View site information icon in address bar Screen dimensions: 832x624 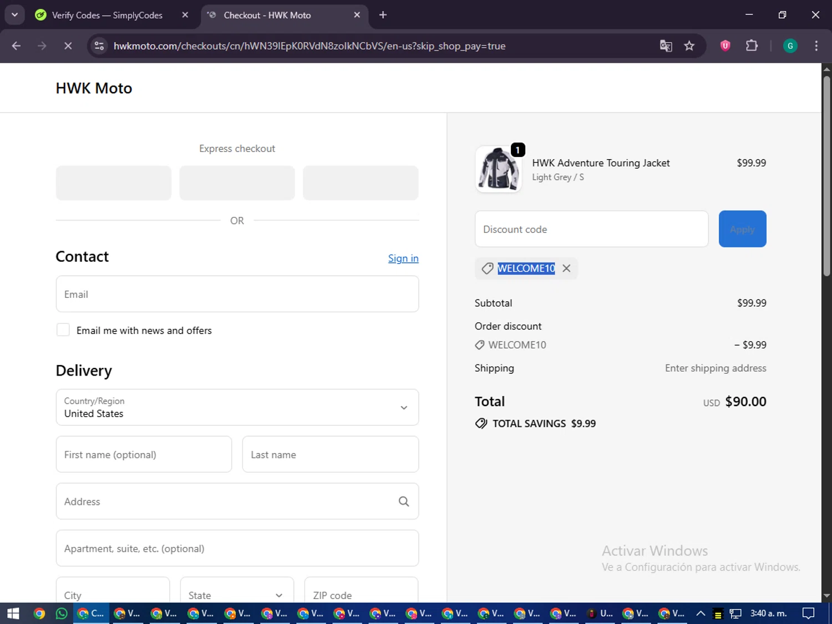(99, 46)
